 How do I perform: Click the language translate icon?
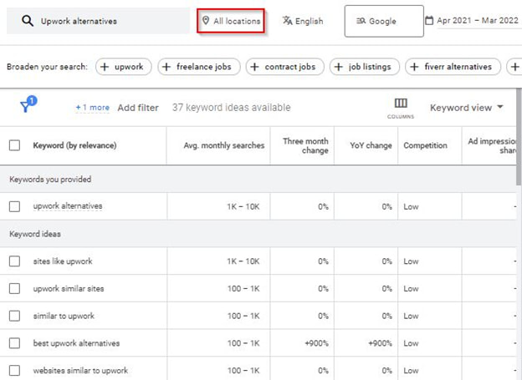pyautogui.click(x=287, y=21)
